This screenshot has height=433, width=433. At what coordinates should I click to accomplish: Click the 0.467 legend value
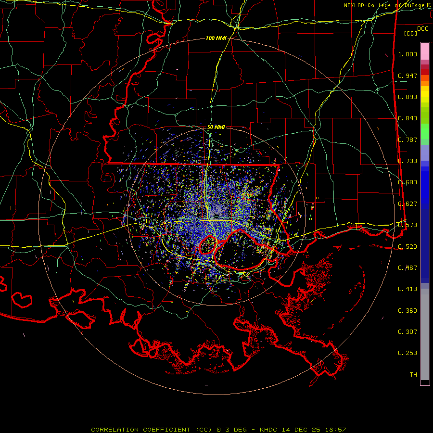[408, 268]
